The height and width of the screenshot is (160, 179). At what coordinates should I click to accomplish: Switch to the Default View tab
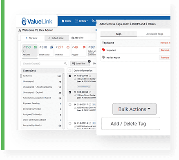click(x=57, y=38)
